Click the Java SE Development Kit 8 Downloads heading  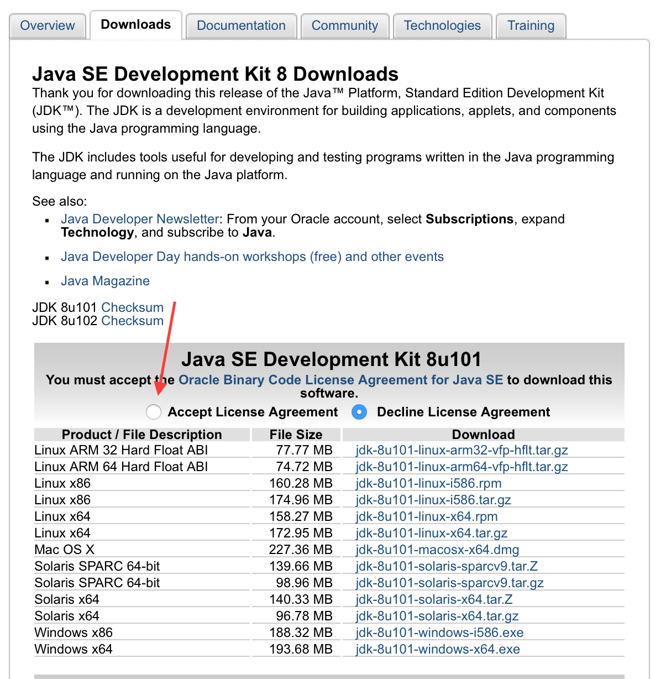(x=215, y=74)
